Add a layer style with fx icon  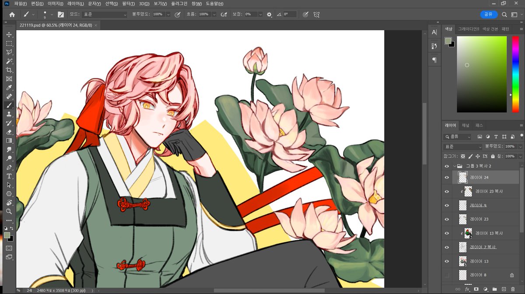click(467, 289)
